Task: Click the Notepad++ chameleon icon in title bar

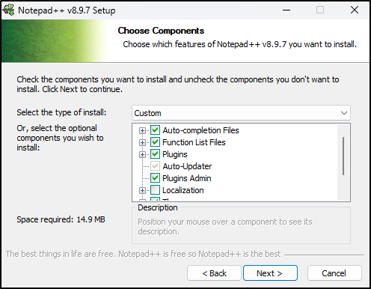Action: 8,10
